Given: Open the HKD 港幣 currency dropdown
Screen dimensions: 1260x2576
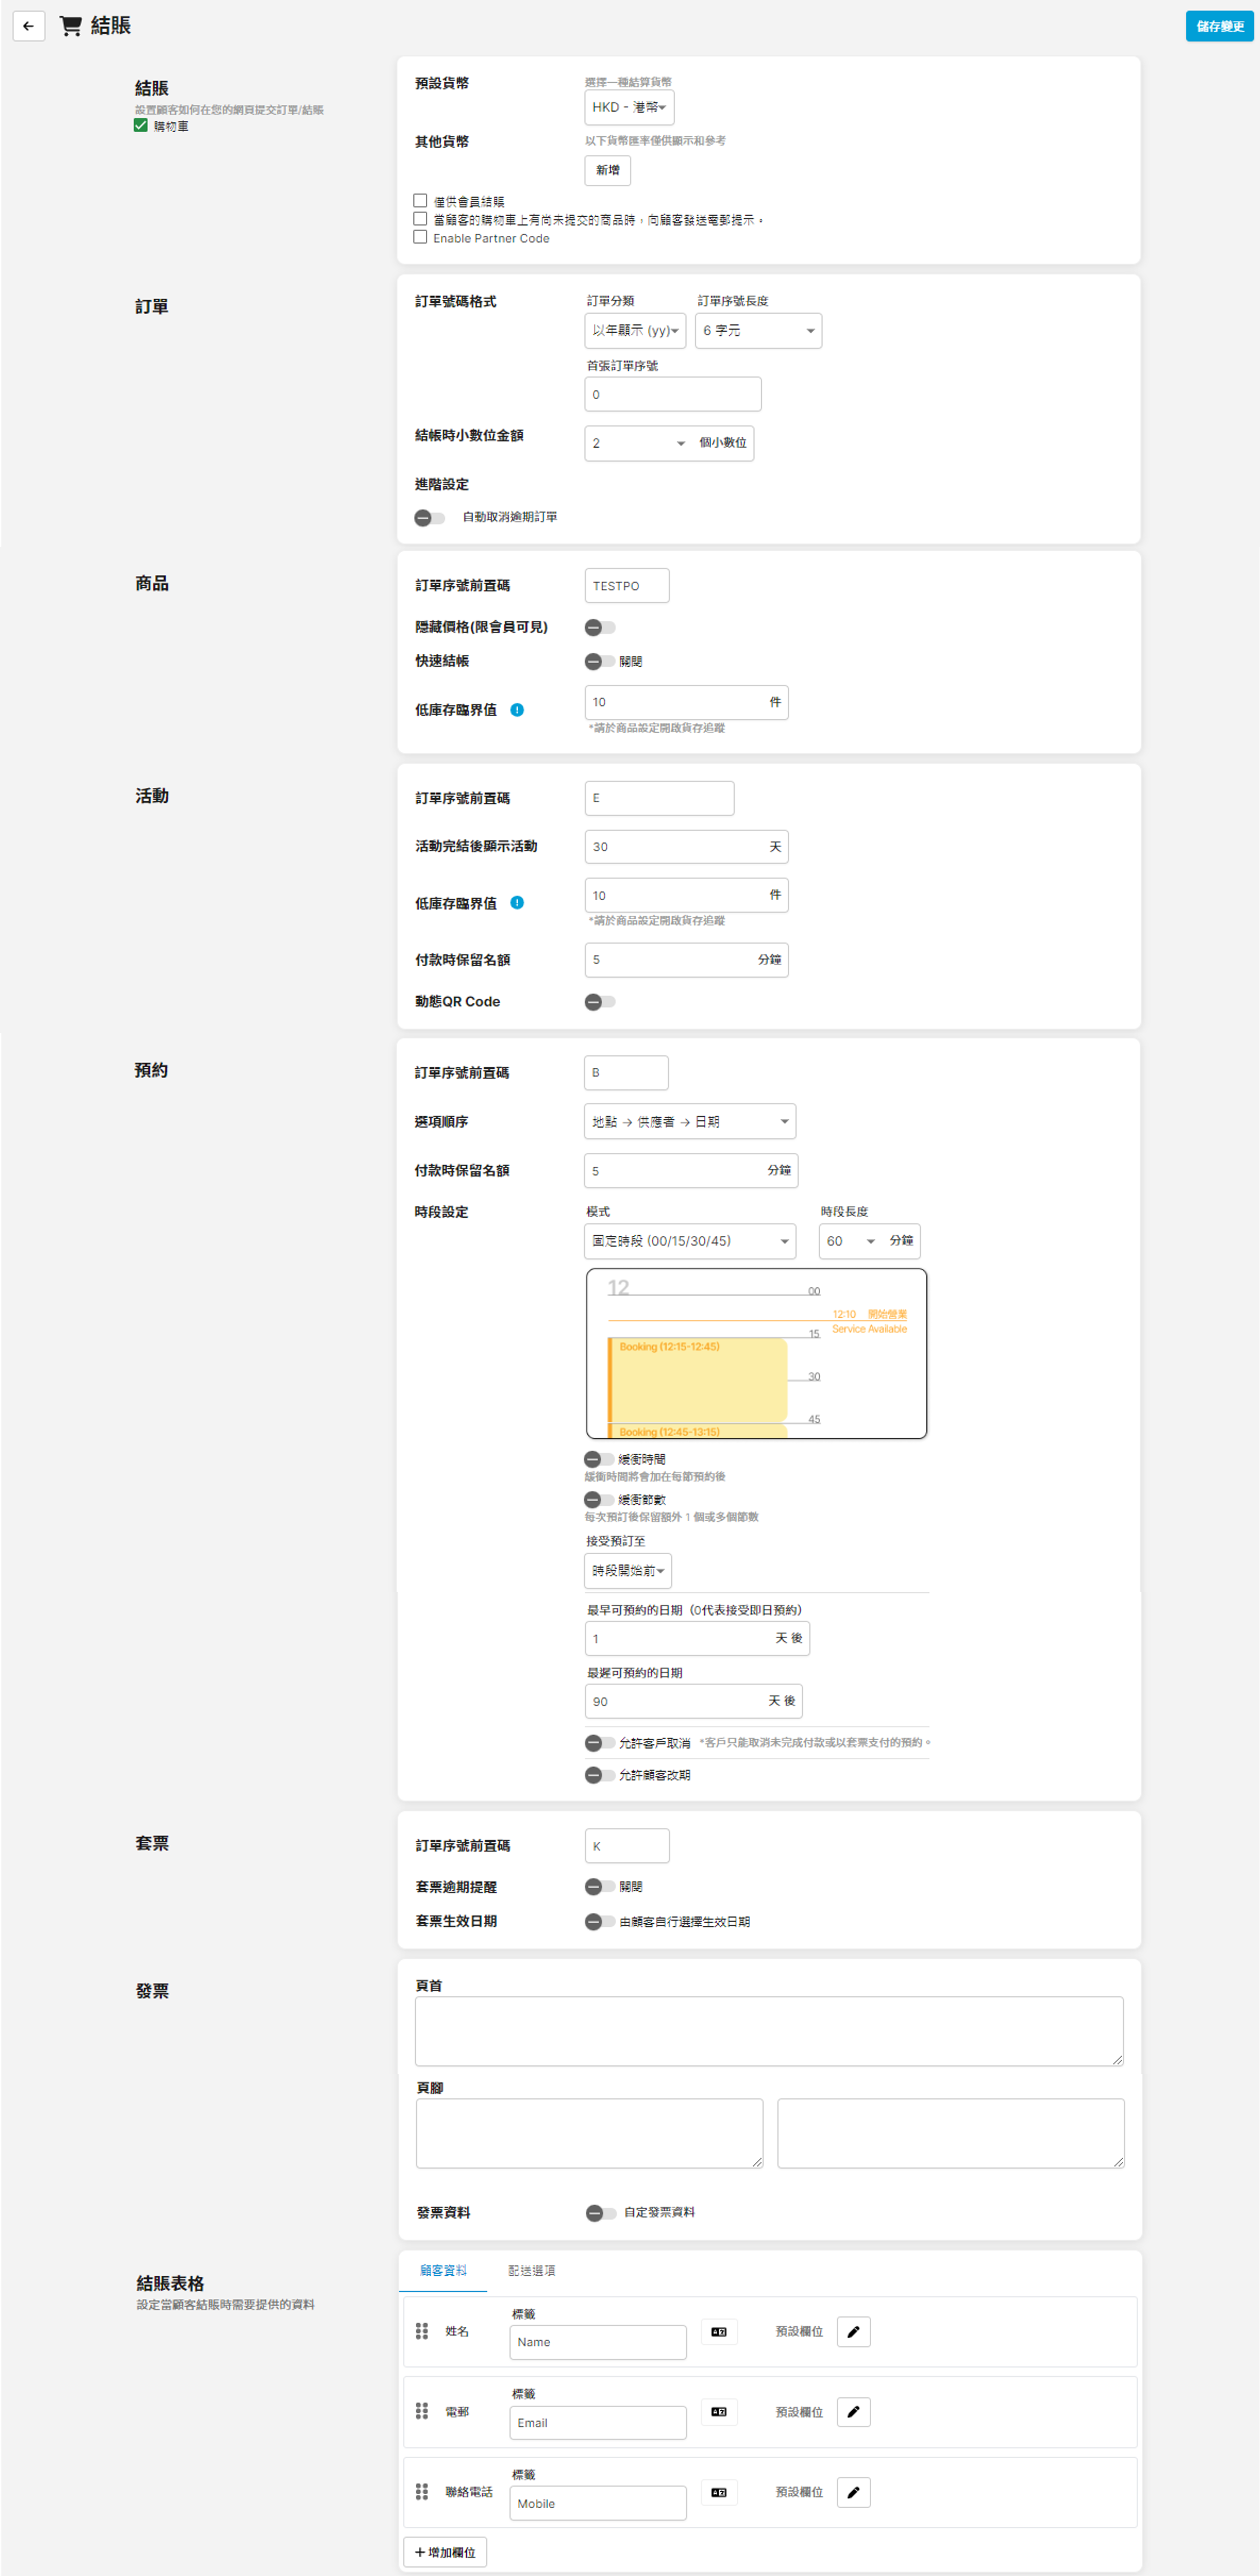Looking at the screenshot, I should click(628, 107).
